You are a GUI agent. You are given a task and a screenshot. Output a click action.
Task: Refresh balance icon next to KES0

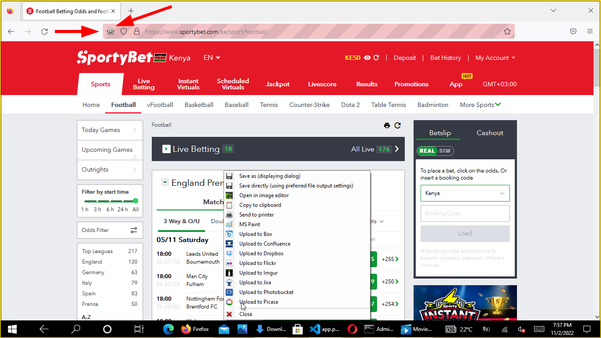click(376, 58)
